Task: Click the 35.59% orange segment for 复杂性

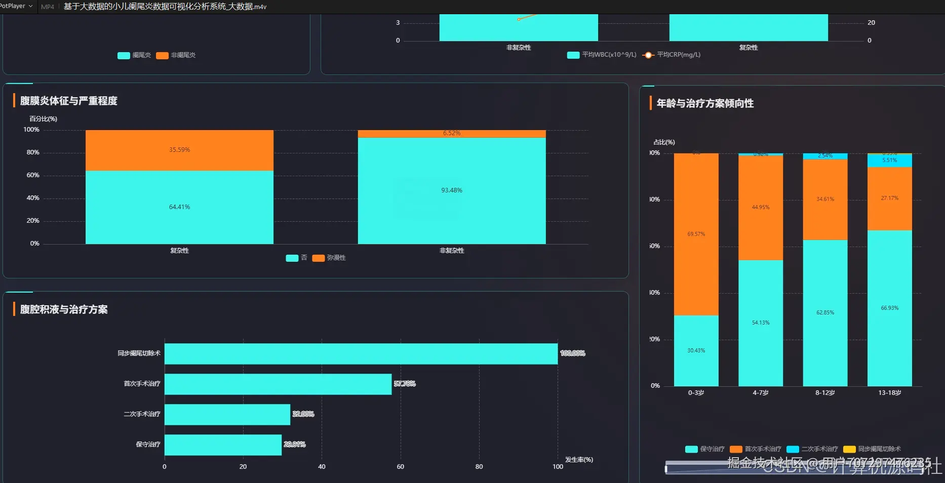Action: 179,150
